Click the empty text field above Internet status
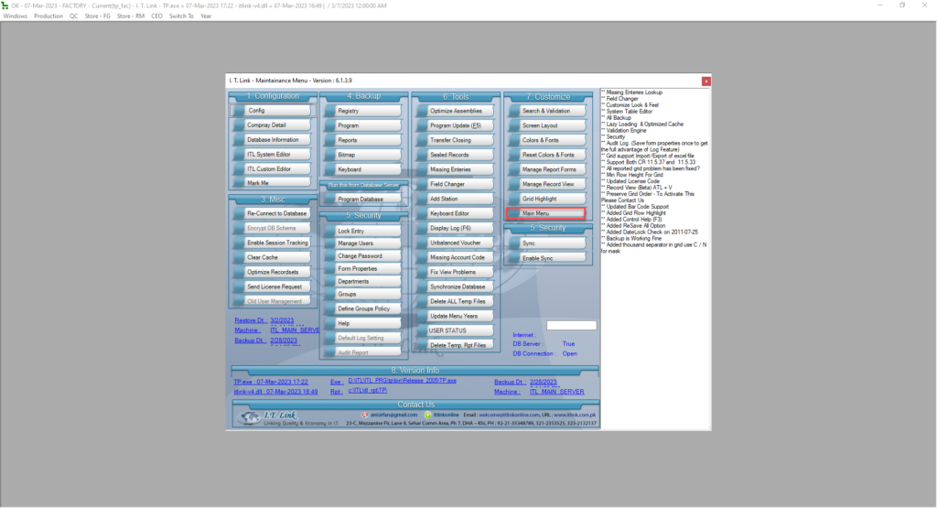This screenshot has height=508, width=937. tap(571, 325)
